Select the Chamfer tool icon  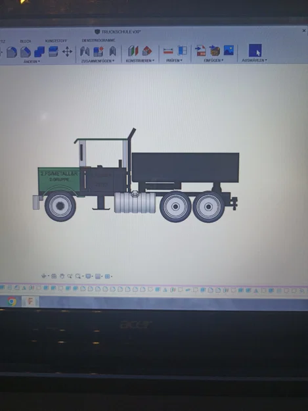[26, 52]
